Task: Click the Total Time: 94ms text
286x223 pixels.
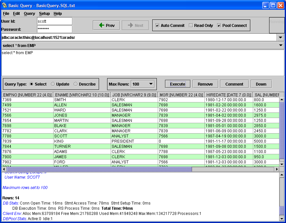Action: coord(117,208)
